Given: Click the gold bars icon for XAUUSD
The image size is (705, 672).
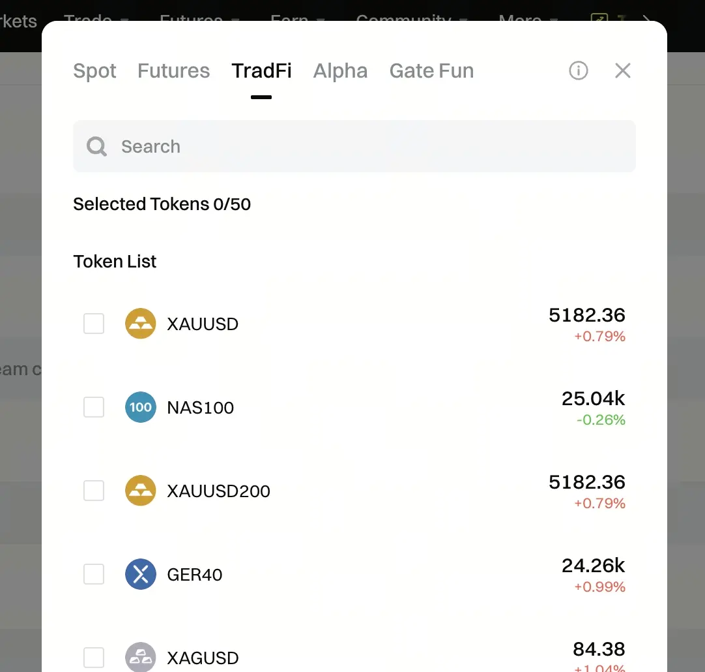Looking at the screenshot, I should 141,324.
